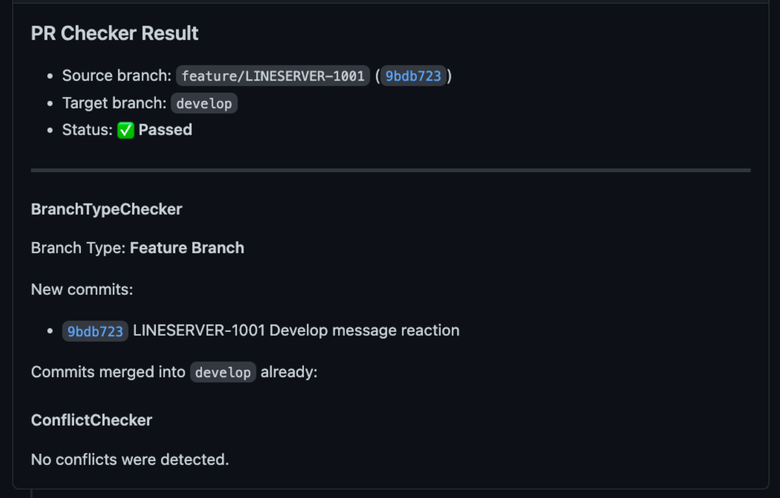Click the Branch Type: label
This screenshot has height=498, width=780.
tap(79, 248)
